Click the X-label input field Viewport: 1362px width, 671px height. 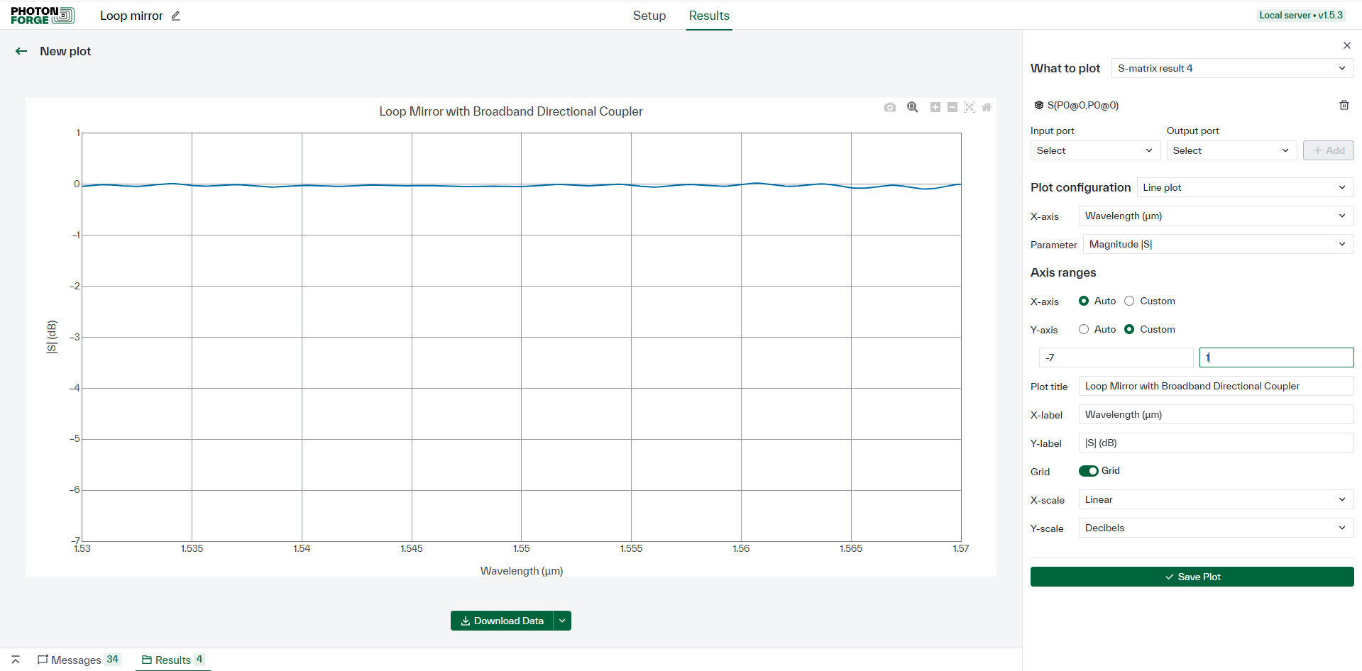[1216, 414]
